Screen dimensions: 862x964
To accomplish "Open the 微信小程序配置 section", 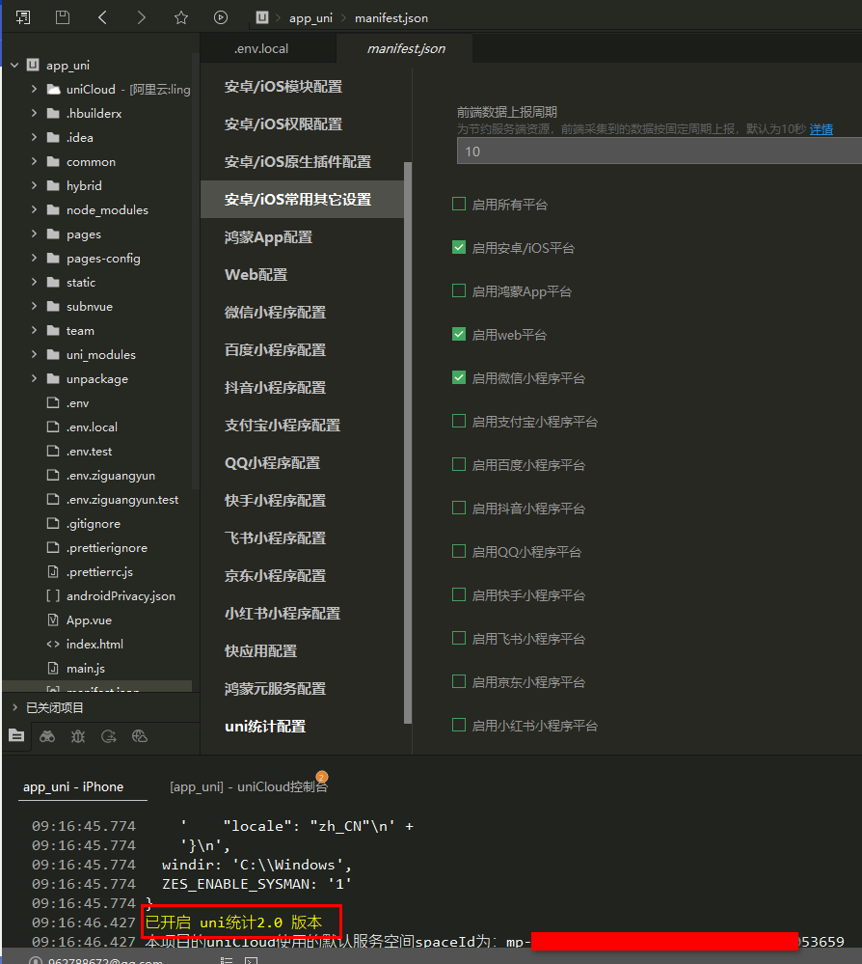I will point(276,313).
